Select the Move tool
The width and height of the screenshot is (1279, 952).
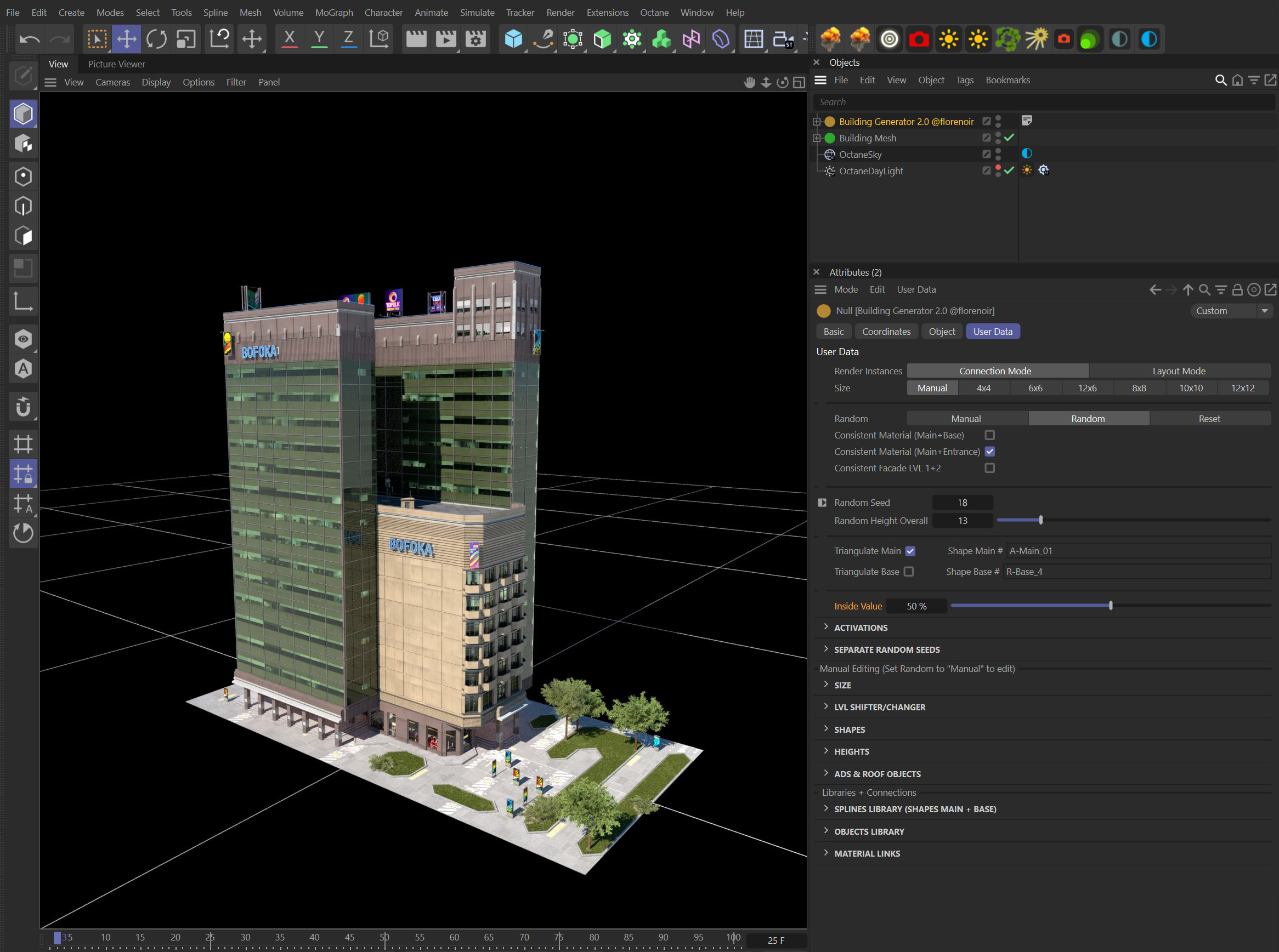[x=126, y=38]
